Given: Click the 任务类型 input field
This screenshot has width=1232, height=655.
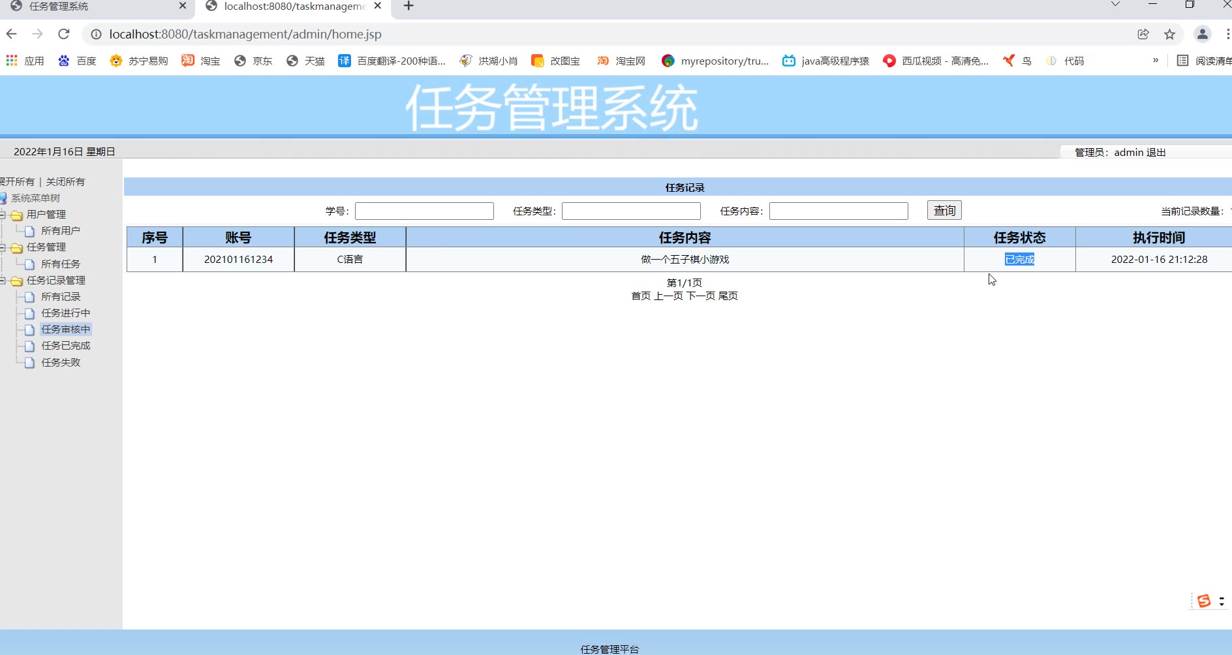Looking at the screenshot, I should pos(631,211).
